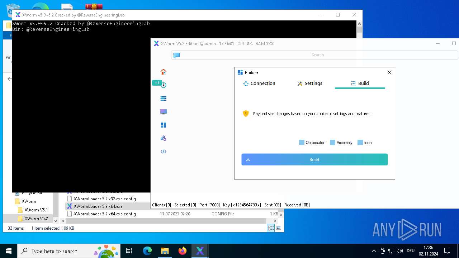Select the Build tab in Builder

[360, 83]
